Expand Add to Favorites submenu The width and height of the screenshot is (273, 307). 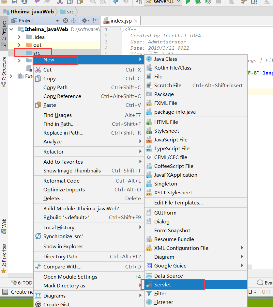(x=89, y=162)
